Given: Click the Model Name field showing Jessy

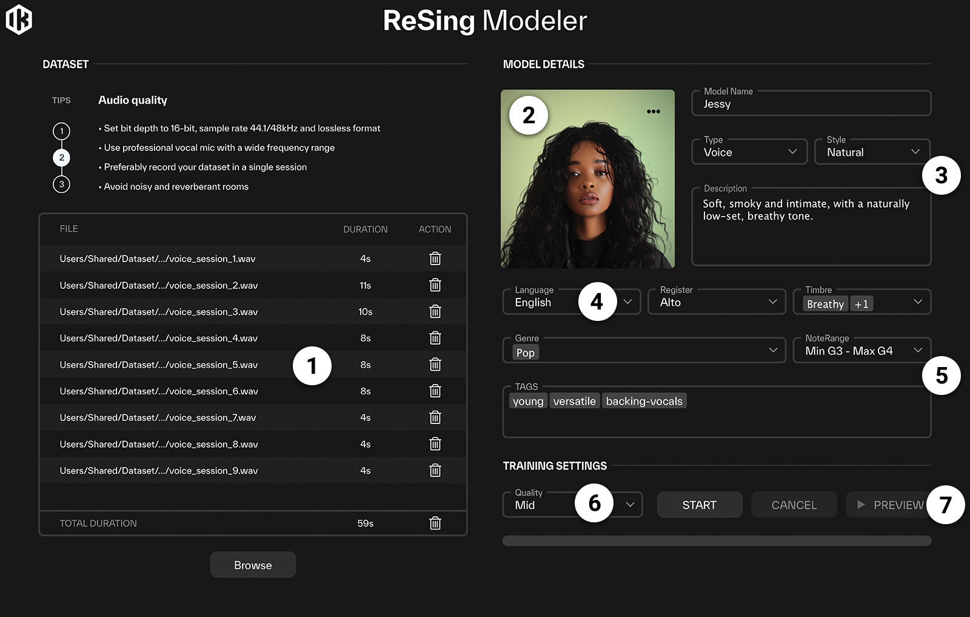Looking at the screenshot, I should [811, 103].
